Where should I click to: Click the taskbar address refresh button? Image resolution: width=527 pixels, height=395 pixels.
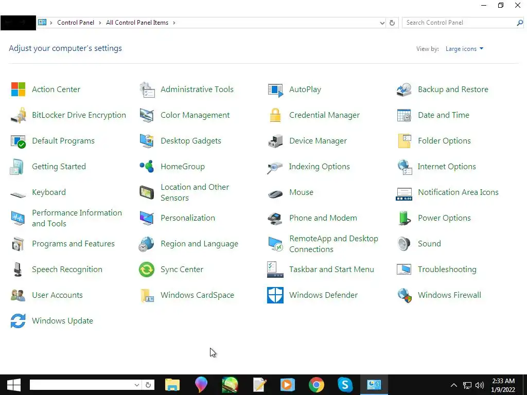[148, 385]
